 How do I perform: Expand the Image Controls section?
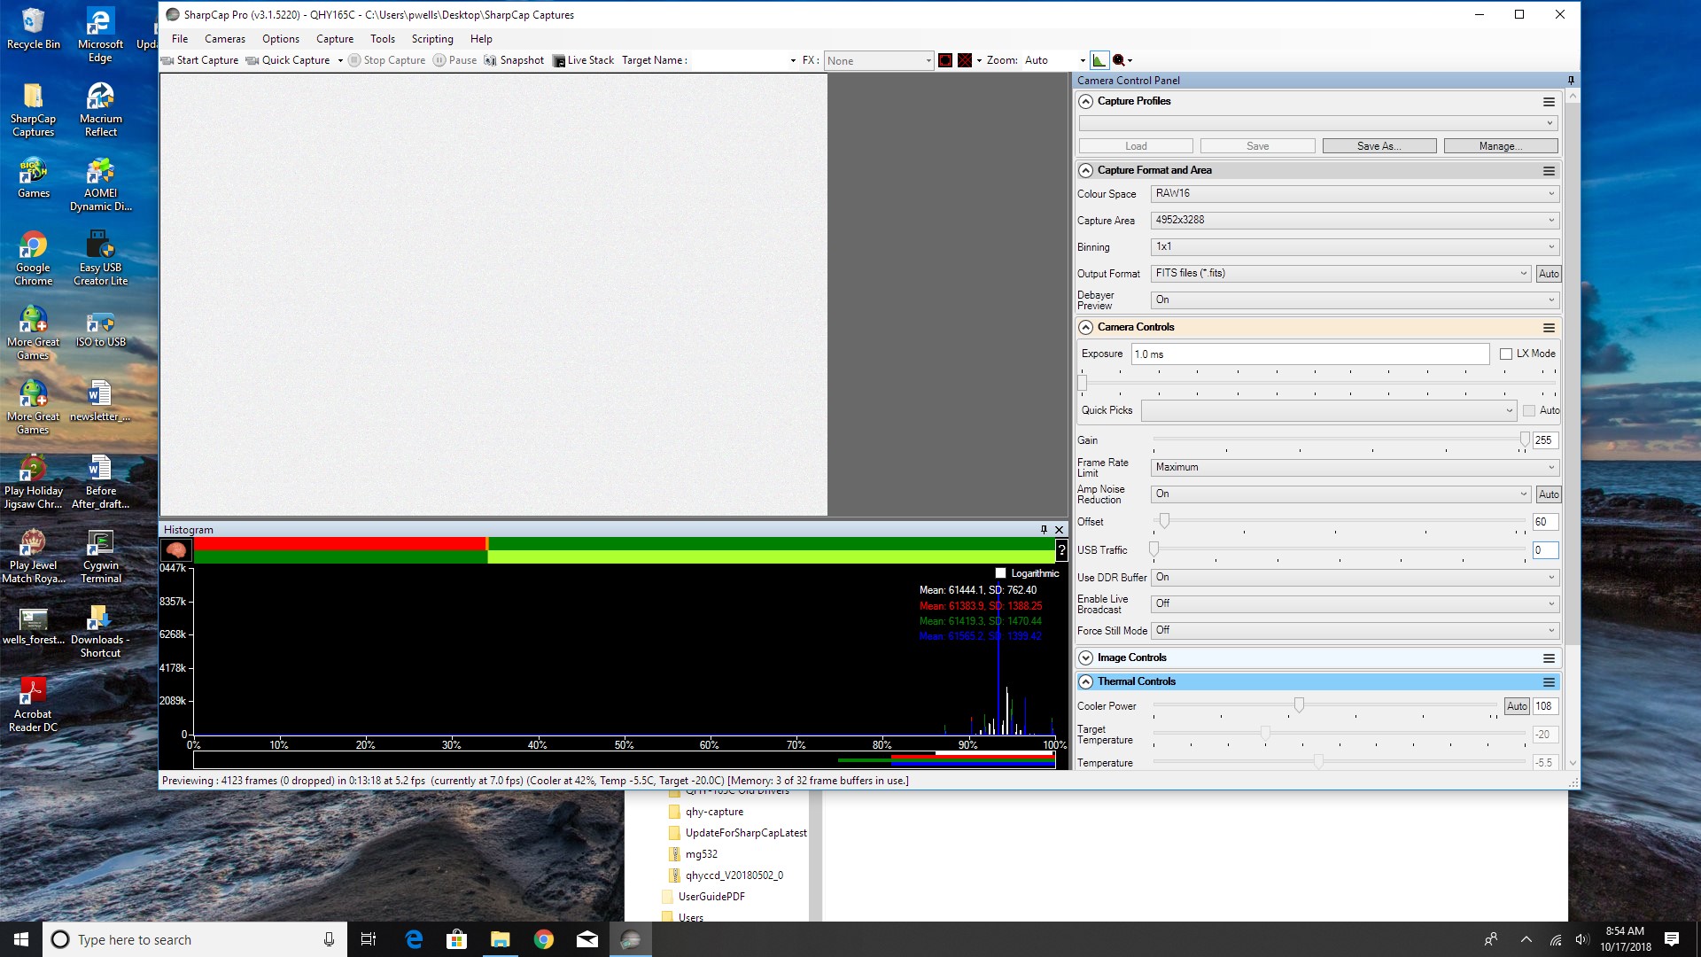click(1085, 657)
